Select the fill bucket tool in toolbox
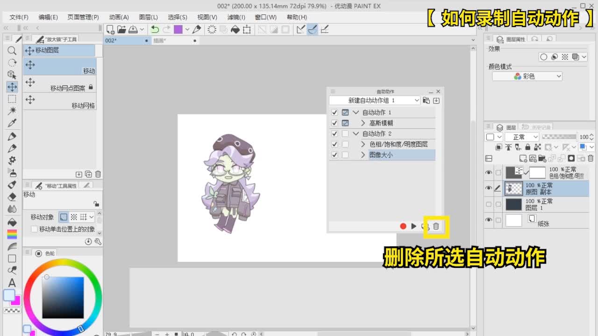 coord(12,222)
